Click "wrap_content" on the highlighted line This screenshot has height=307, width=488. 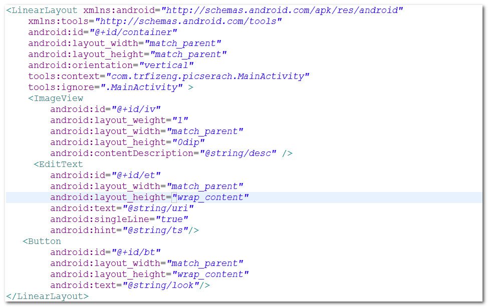coord(210,197)
